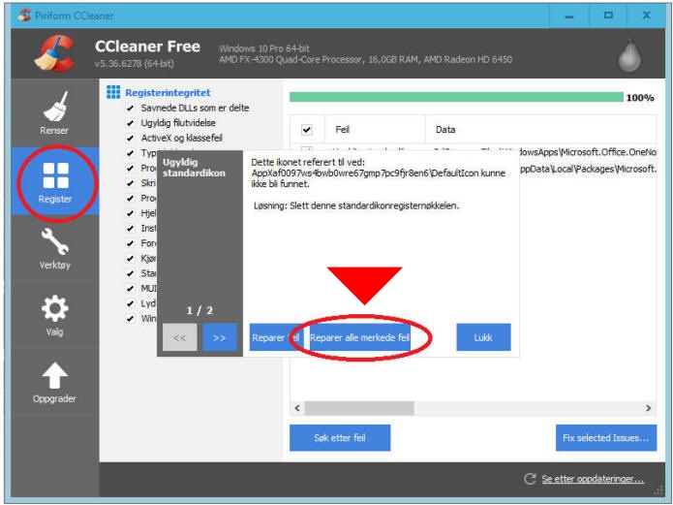
Task: Toggle the checkbox for the MUI entry
Action: 130,289
